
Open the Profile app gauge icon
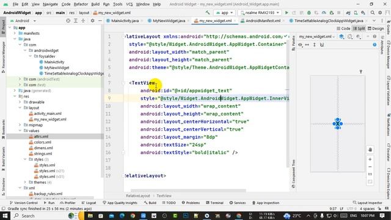(324, 13)
